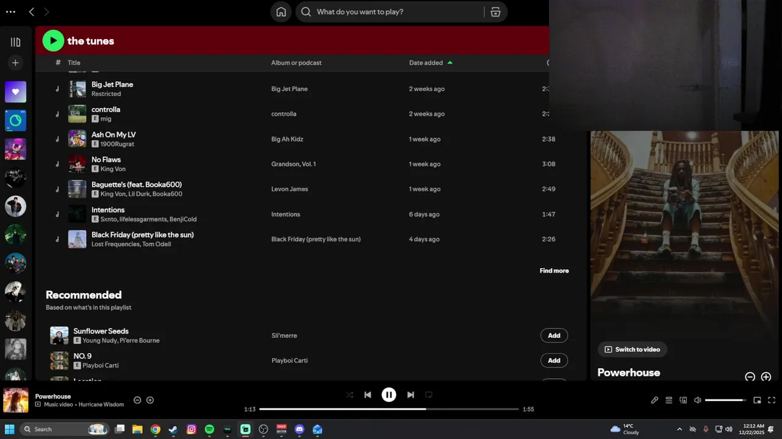Open the Browse icon in search bar
This screenshot has height=439, width=782.
point(495,12)
